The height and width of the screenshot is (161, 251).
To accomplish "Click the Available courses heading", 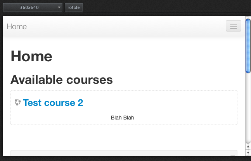I will point(62,80).
